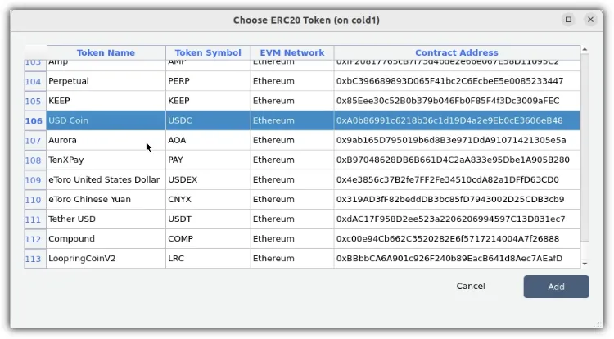The width and height of the screenshot is (614, 339).
Task: Click the USDC symbol cell
Action: (208, 120)
